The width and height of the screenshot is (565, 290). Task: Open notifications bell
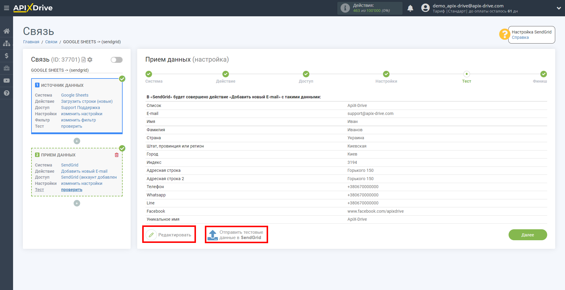pyautogui.click(x=410, y=8)
